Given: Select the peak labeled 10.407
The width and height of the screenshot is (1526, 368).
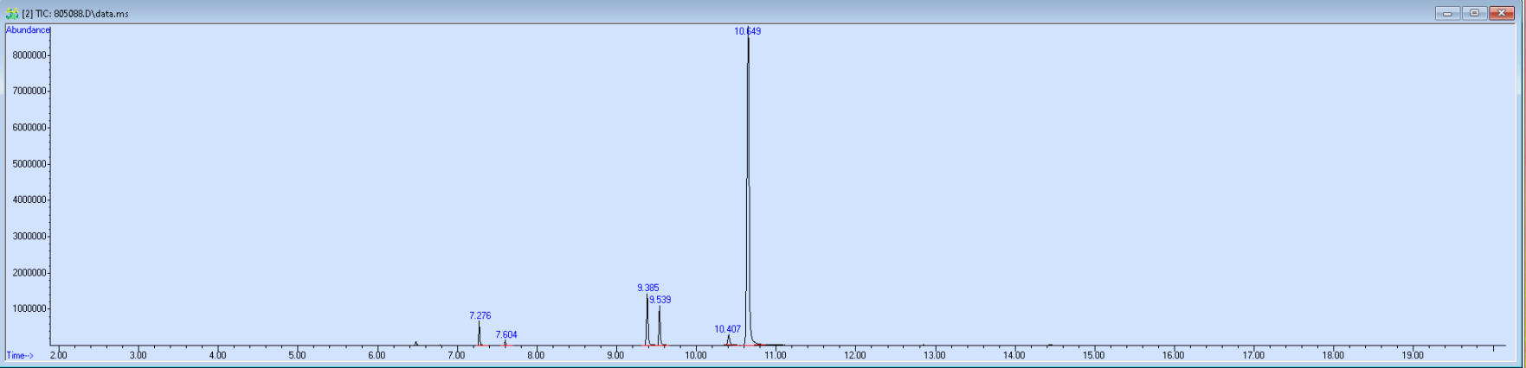Looking at the screenshot, I should point(727,329).
